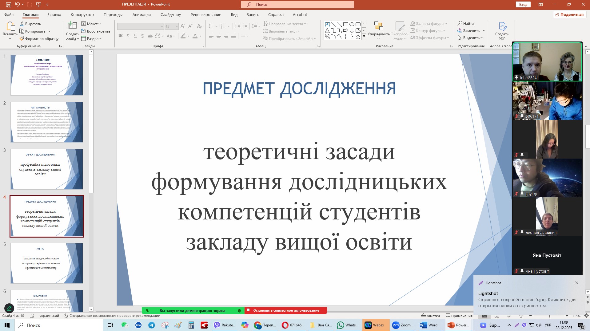Select slide 3 thumbnail in panel
This screenshot has width=590, height=331.
click(47, 169)
